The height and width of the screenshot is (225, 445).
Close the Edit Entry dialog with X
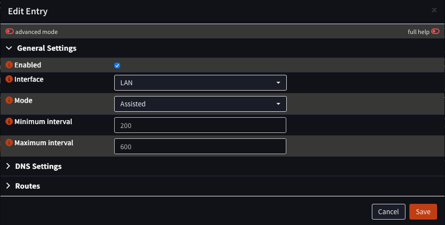(434, 10)
